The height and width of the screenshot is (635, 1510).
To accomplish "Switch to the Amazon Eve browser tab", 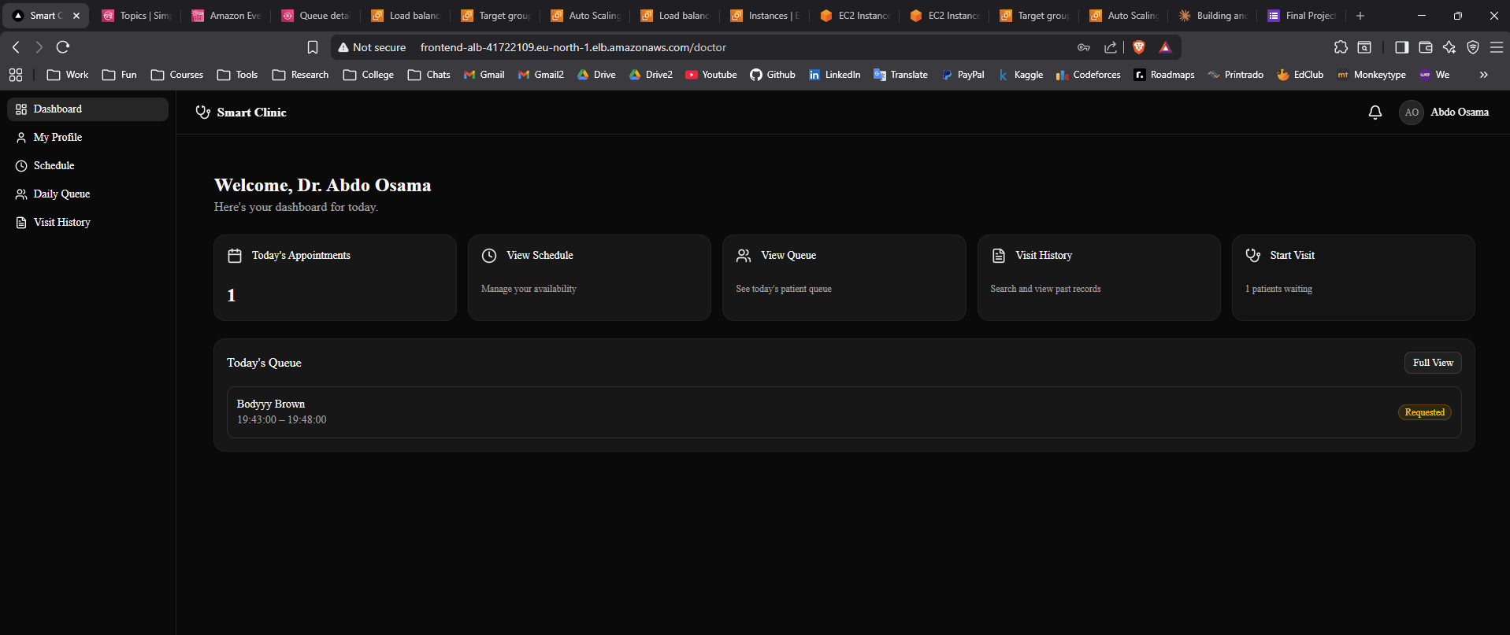I will coord(226,16).
